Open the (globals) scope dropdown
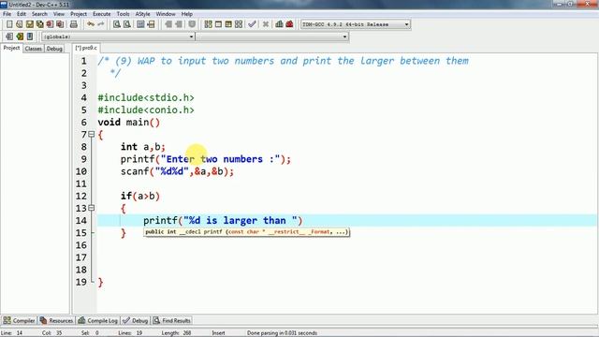The width and height of the screenshot is (599, 337). (118, 37)
